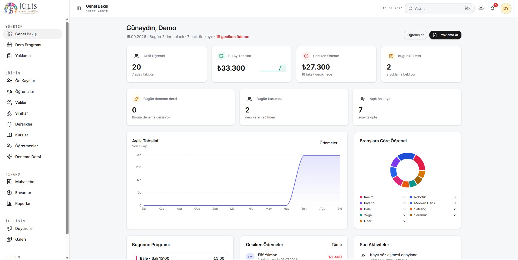The height and width of the screenshot is (260, 518).
Task: Click the Açık ön kayıt card
Action: coord(407,107)
